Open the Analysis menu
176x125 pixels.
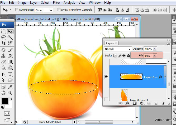69,3
